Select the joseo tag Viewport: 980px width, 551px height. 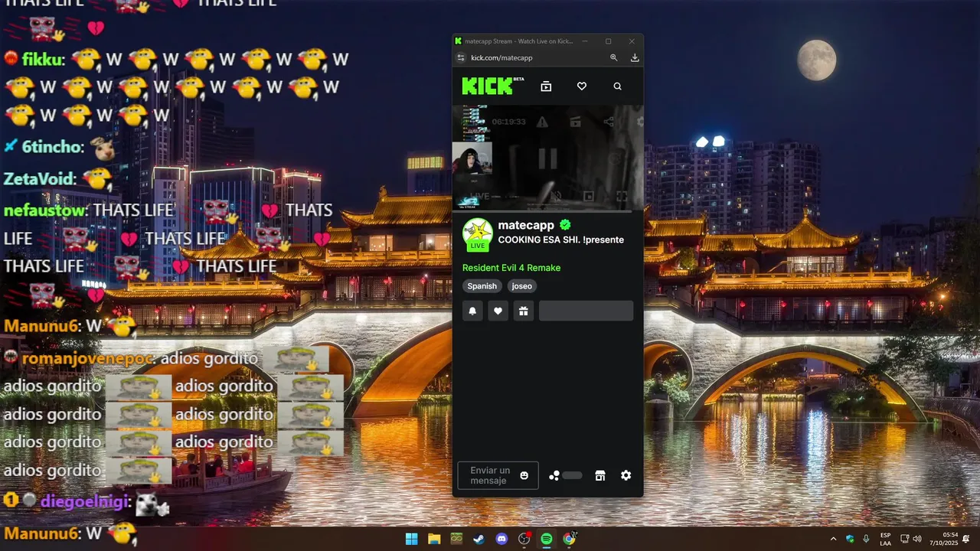pyautogui.click(x=522, y=286)
